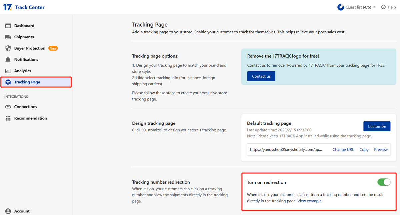Click the Help text link

[392, 7]
